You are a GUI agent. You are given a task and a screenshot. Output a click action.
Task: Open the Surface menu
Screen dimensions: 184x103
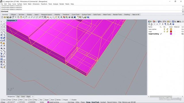tap(20, 4)
